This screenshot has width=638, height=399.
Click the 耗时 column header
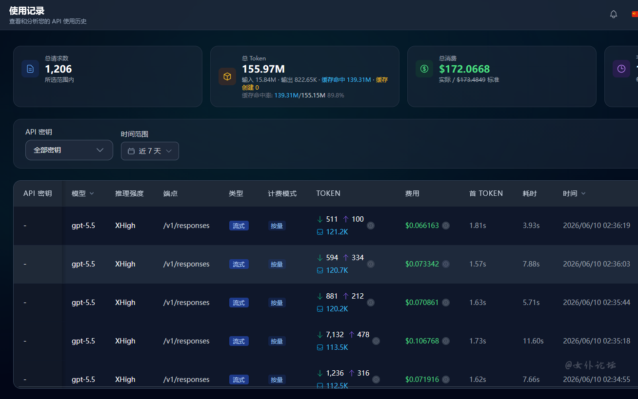pyautogui.click(x=530, y=193)
